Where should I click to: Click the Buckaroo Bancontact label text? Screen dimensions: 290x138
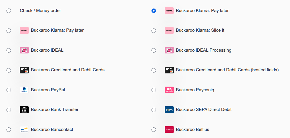(x=52, y=129)
